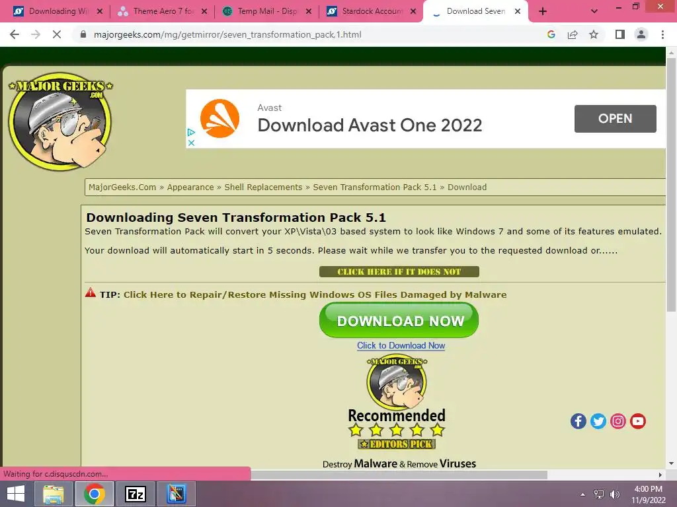The height and width of the screenshot is (507, 677).
Task: Open the Windows Start menu
Action: click(x=16, y=494)
